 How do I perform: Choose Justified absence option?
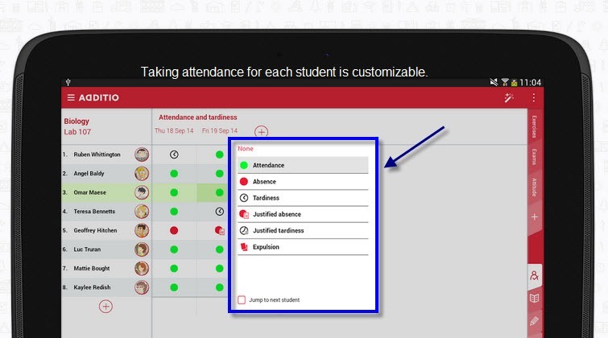(x=303, y=214)
